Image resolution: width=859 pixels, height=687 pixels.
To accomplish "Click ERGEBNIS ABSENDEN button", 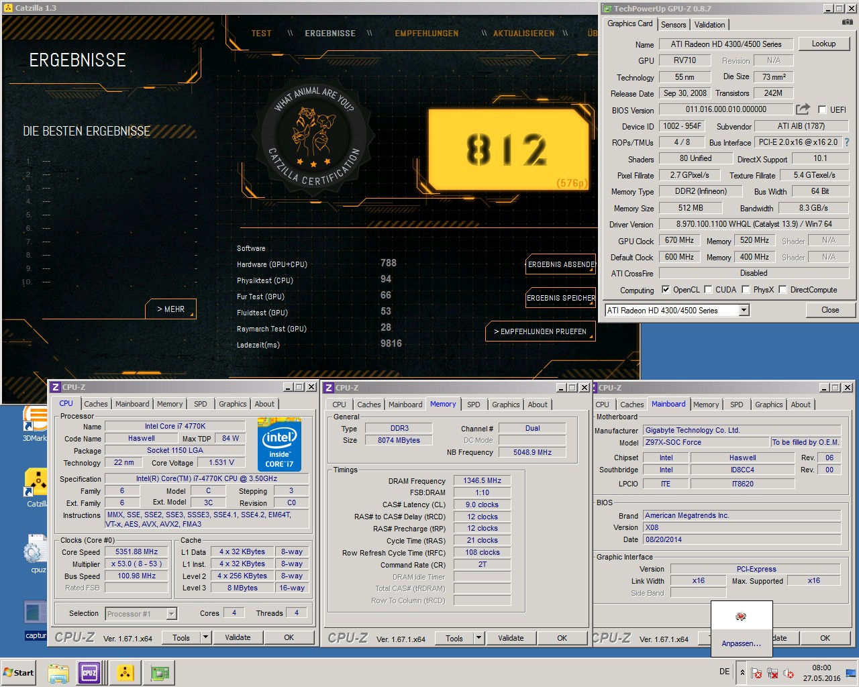I will point(561,264).
